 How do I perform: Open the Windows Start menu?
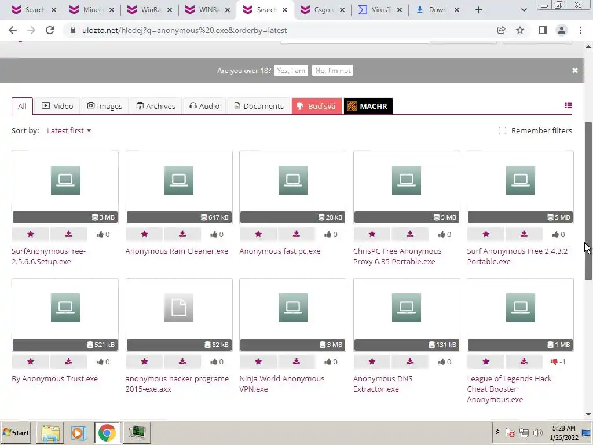point(16,432)
